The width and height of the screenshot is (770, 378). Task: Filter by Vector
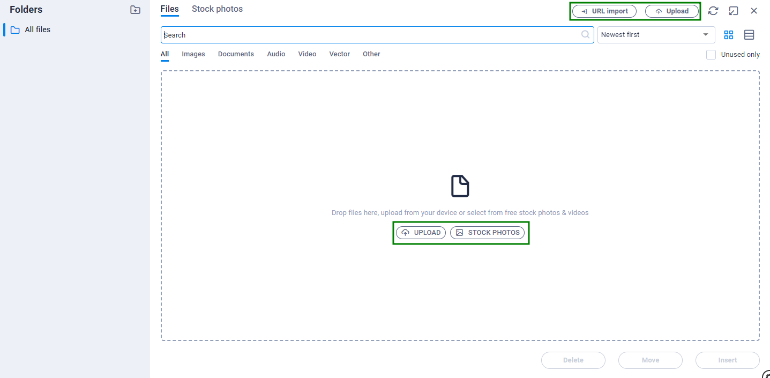[340, 54]
